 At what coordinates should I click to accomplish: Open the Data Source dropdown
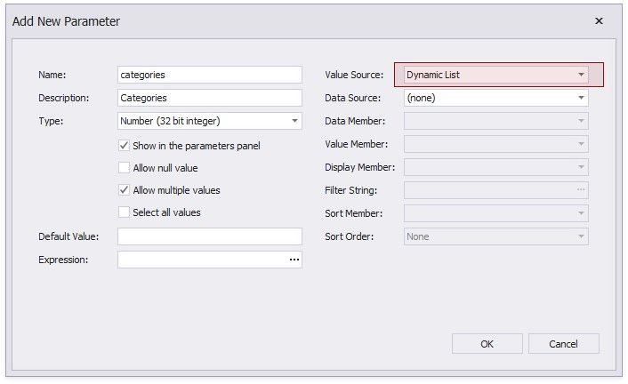581,98
